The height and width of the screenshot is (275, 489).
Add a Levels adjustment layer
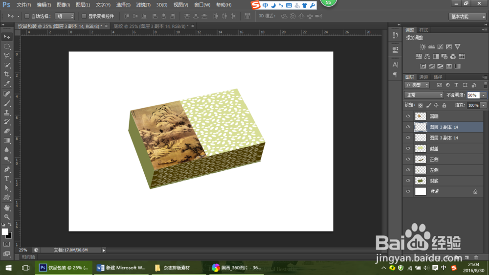(431, 47)
